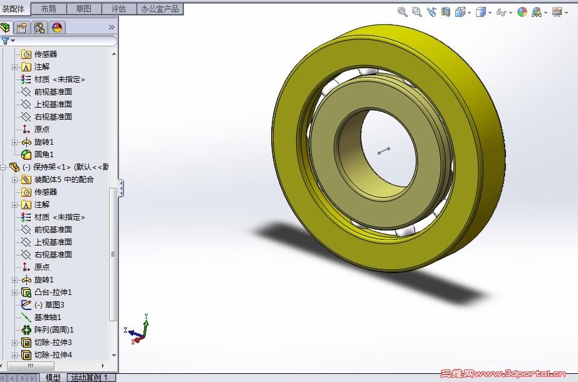
Task: Open the 草图 ribbon tab
Action: (x=84, y=9)
